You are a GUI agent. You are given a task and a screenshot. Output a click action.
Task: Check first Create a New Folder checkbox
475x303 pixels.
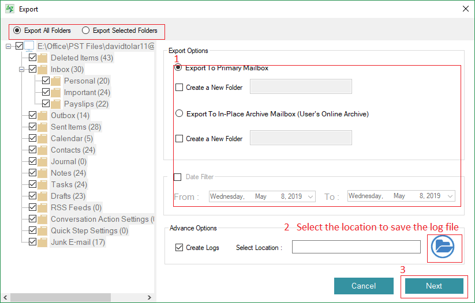point(179,88)
